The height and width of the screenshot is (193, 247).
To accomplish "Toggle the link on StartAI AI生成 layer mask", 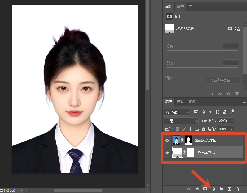I will pyautogui.click(x=182, y=140).
